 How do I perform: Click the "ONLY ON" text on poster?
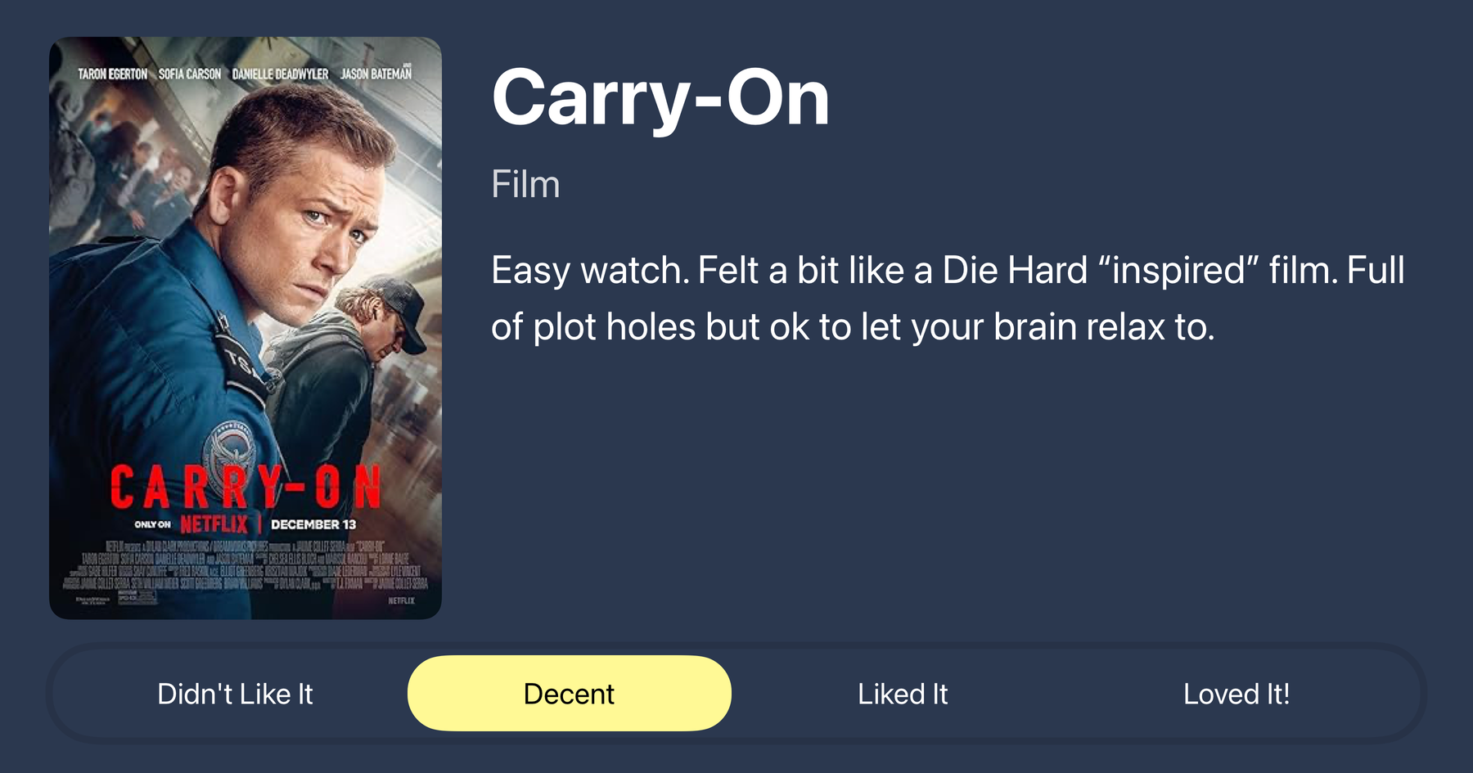click(x=152, y=524)
